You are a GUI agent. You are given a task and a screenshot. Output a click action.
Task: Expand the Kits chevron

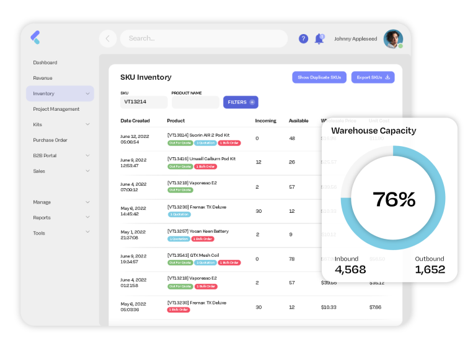pos(87,124)
